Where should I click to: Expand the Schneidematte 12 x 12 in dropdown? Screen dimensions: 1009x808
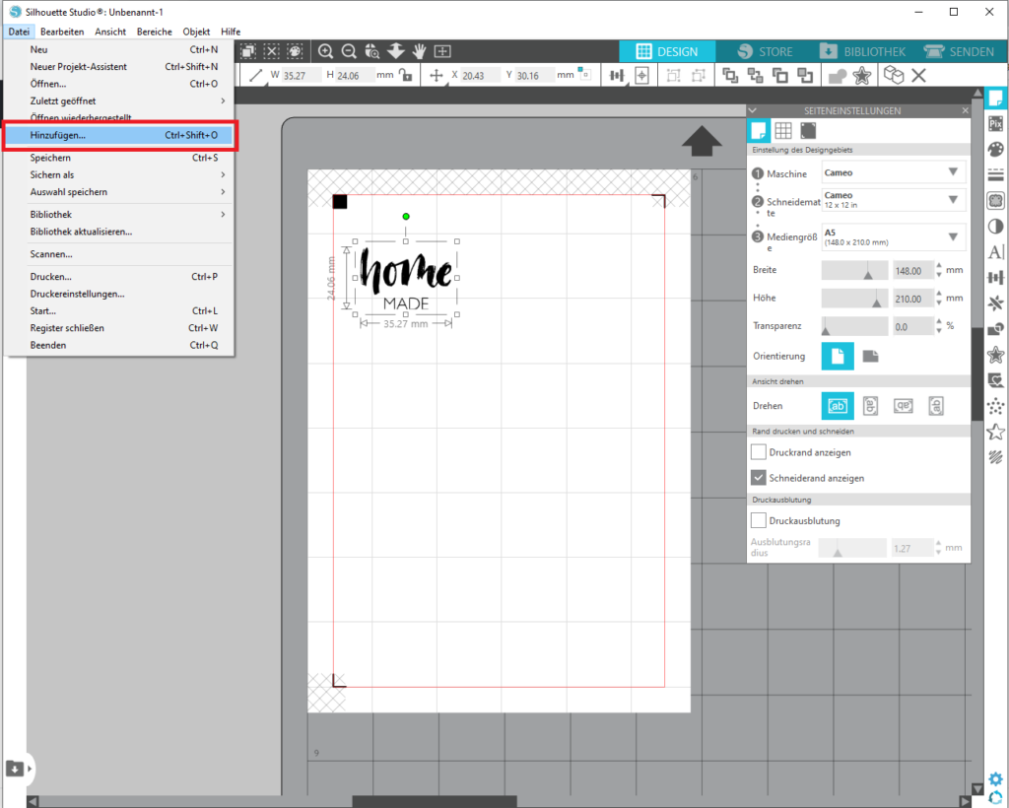click(893, 200)
